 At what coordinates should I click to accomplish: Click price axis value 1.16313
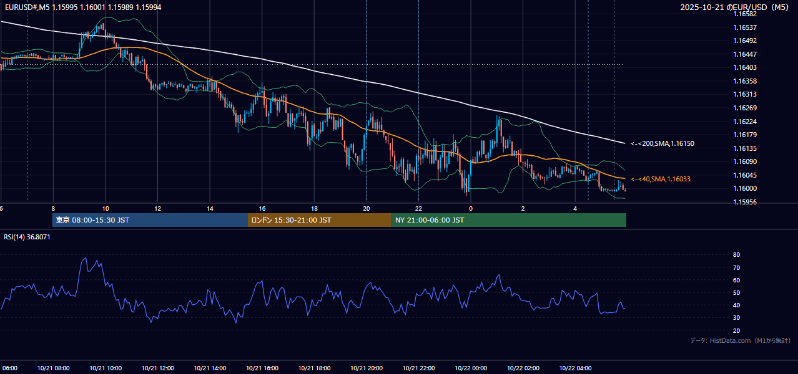745,95
